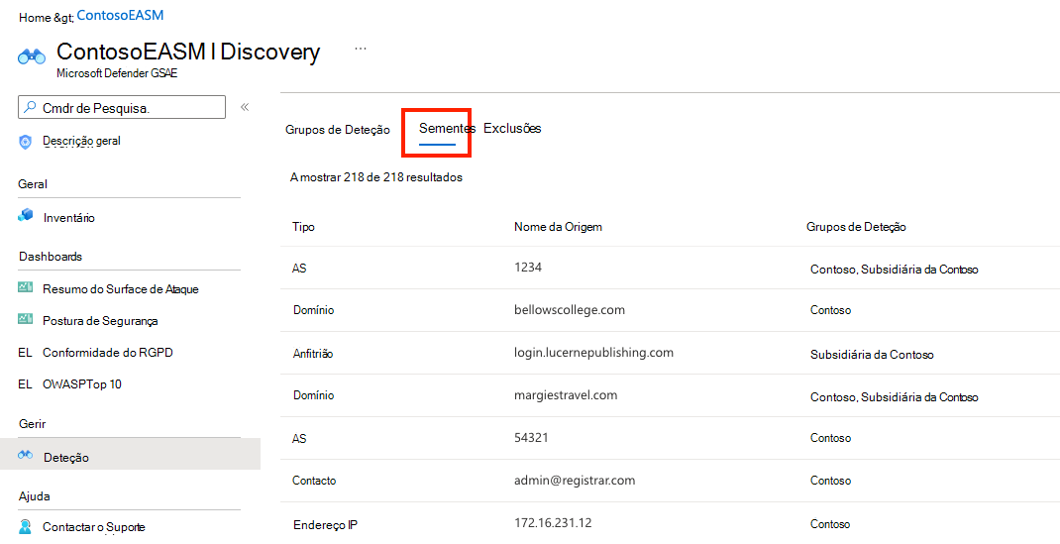Open the ContosoEASM breadcrumb link
The height and width of the screenshot is (544, 1060).
[x=120, y=15]
